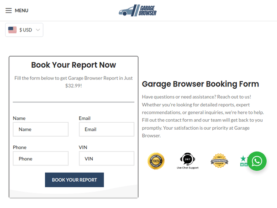Click the $32.99! price text

(x=73, y=86)
